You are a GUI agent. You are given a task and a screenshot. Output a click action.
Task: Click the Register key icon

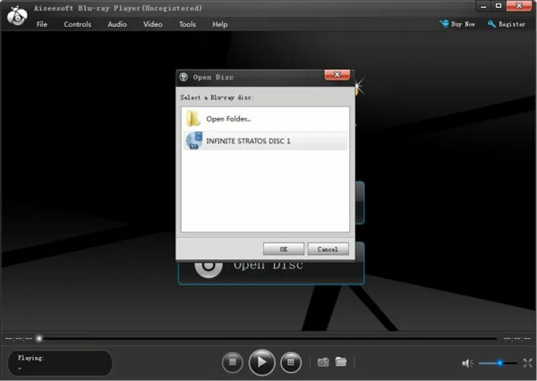tap(492, 24)
